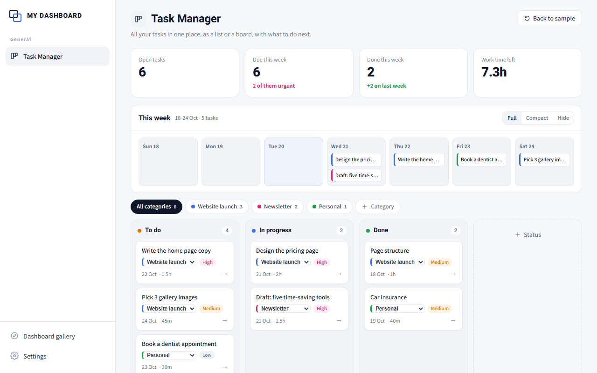The image size is (597, 373).
Task: Click the arrow on Page structure card
Action: [x=453, y=274]
